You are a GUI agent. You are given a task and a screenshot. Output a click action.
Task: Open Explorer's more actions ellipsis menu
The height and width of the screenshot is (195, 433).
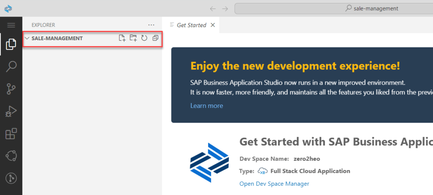pos(151,25)
